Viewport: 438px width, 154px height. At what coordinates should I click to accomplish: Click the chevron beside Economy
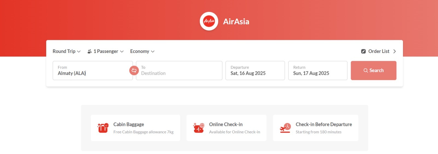[153, 51]
